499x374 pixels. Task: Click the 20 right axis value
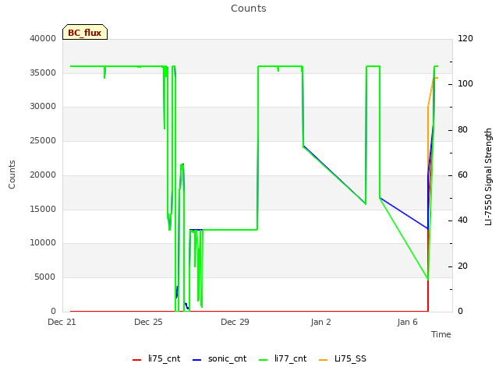[462, 266]
